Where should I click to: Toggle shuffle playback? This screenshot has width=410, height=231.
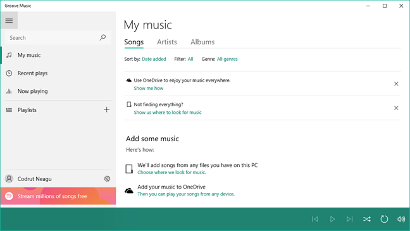pos(367,219)
